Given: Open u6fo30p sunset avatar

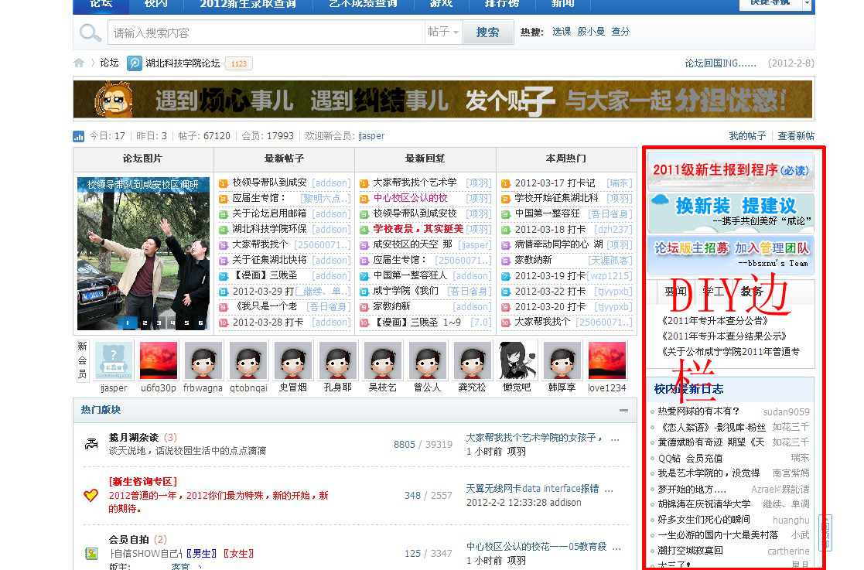Looking at the screenshot, I should (159, 360).
